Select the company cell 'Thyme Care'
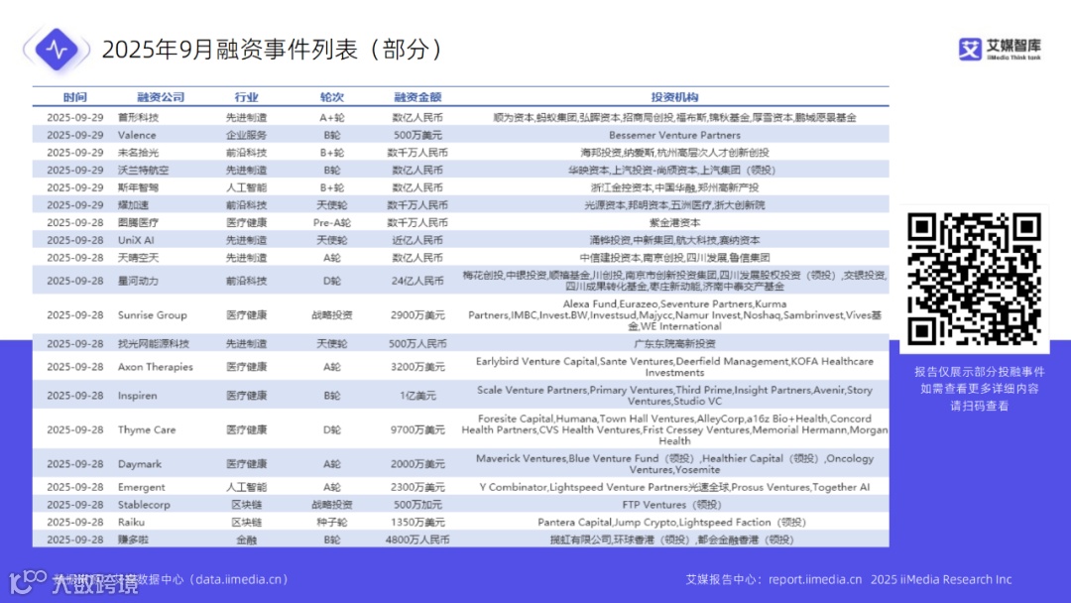The height and width of the screenshot is (603, 1071). (147, 429)
